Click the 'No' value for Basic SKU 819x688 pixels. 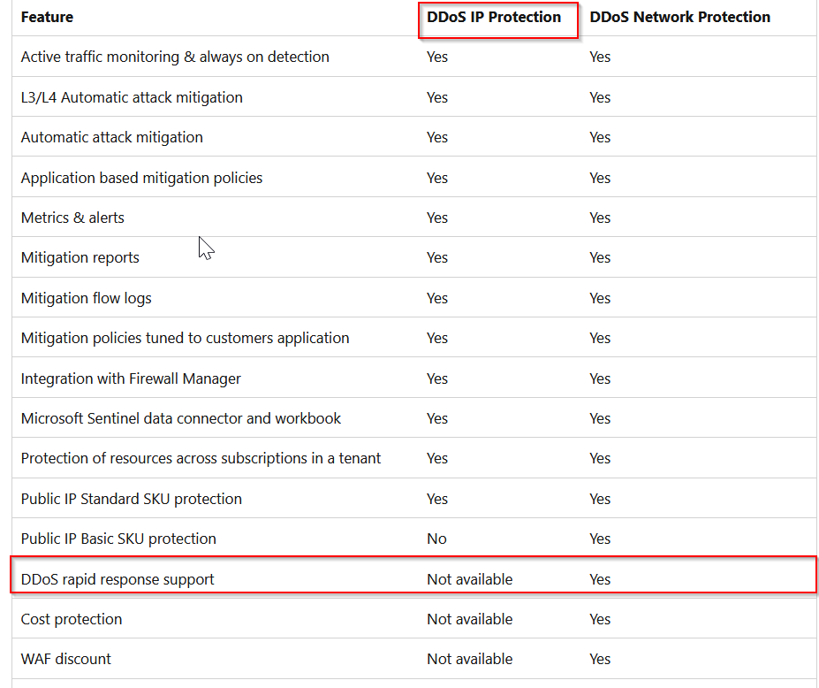436,539
